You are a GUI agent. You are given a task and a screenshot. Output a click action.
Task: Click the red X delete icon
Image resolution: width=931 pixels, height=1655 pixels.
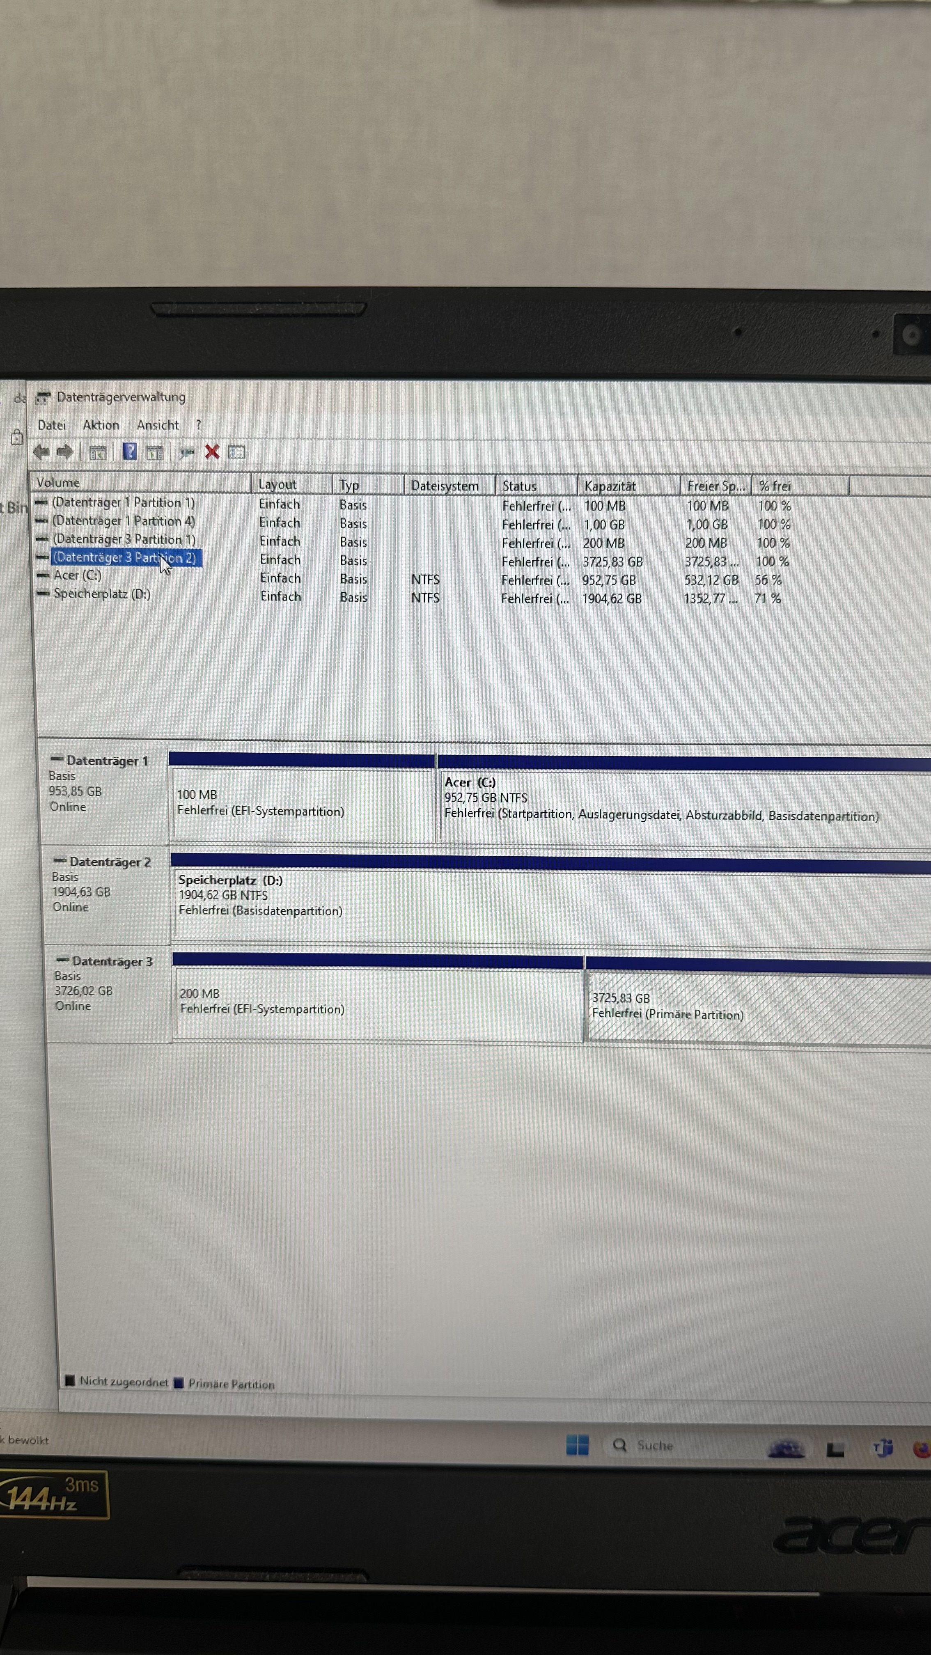point(212,452)
